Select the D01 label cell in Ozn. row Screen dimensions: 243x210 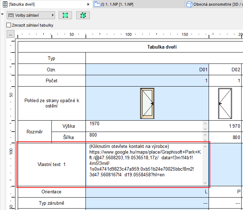coord(147,70)
